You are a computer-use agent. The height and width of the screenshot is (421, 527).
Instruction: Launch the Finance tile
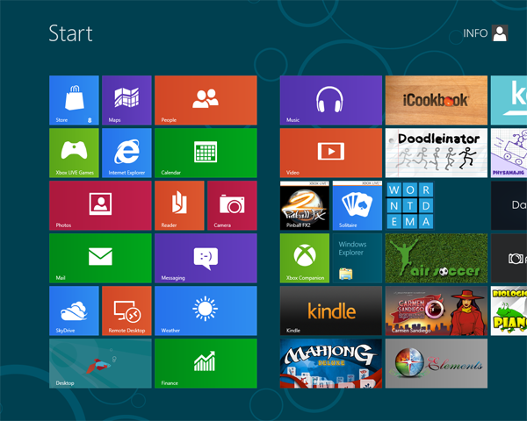point(206,363)
